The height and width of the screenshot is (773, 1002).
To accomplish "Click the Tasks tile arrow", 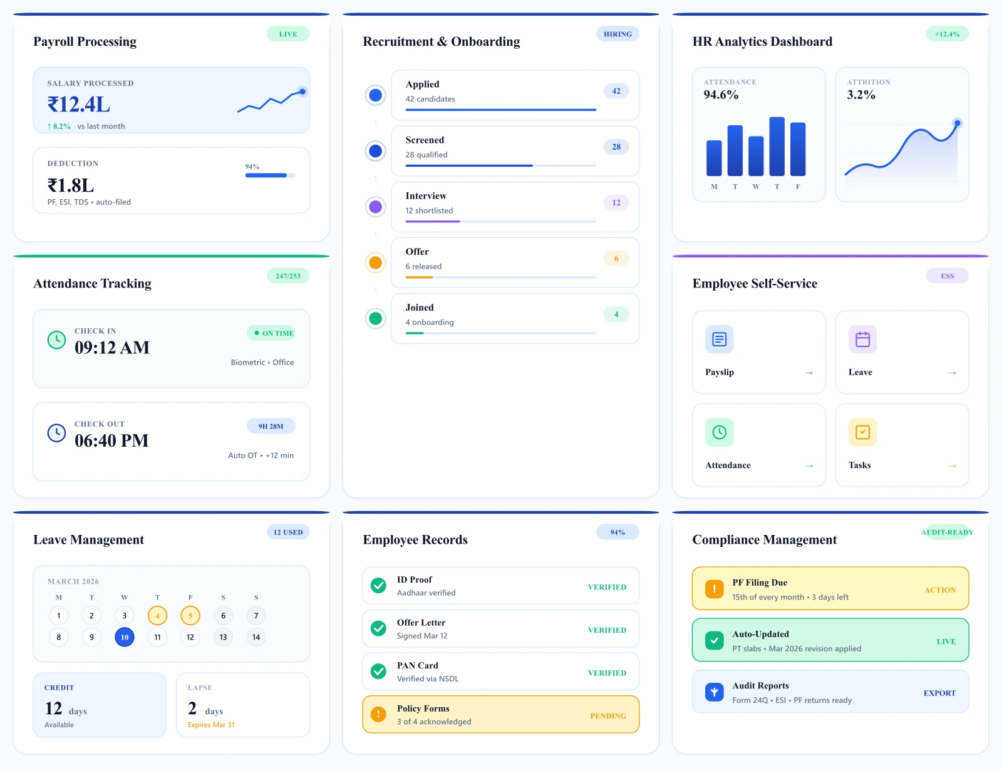I will point(952,465).
